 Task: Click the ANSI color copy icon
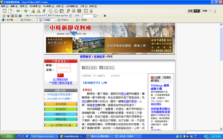point(56,11)
